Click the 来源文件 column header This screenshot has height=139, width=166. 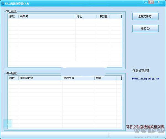click(78, 78)
